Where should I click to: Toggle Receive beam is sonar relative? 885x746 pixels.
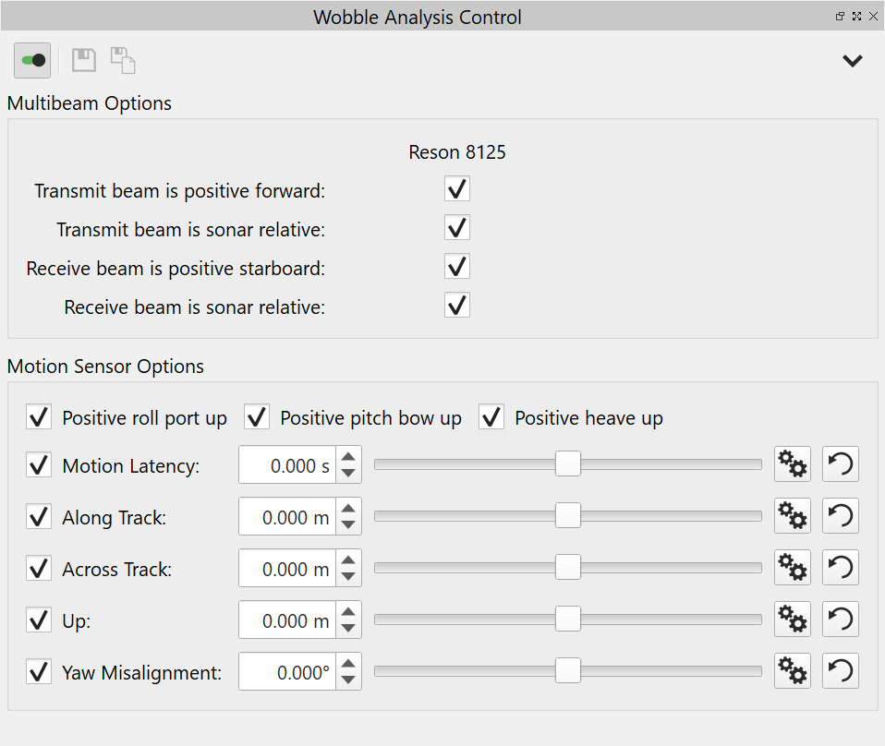tap(457, 306)
